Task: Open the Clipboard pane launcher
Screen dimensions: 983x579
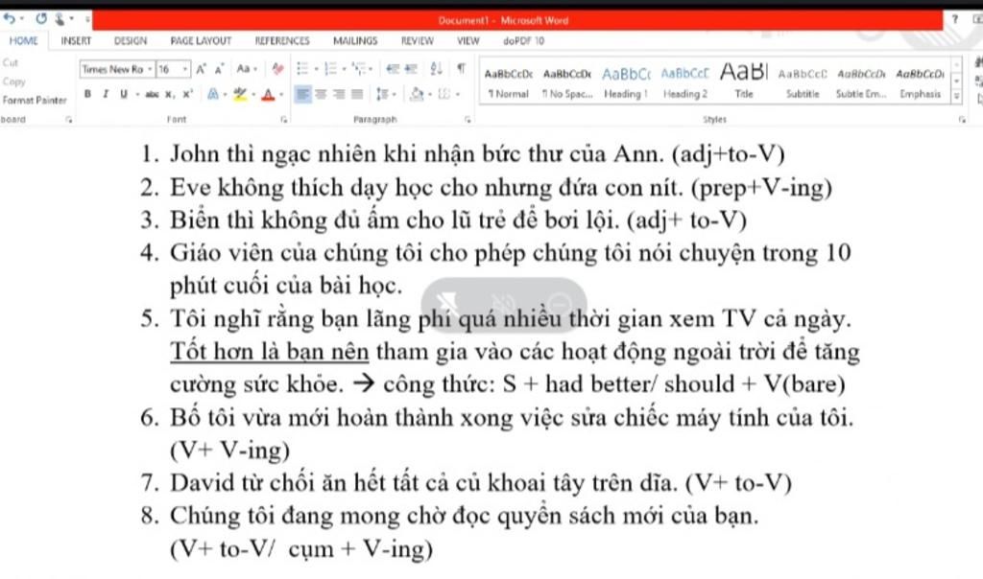Action: click(69, 119)
